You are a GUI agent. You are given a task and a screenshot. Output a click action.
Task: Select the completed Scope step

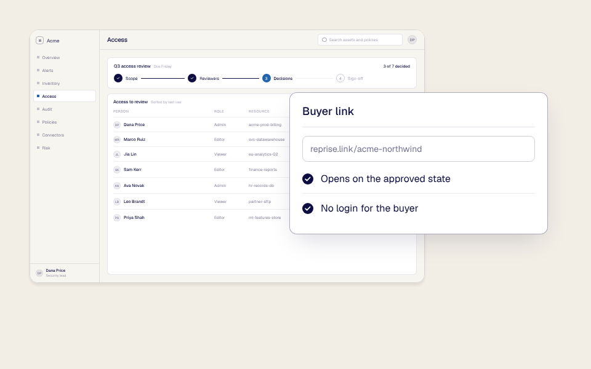point(126,78)
